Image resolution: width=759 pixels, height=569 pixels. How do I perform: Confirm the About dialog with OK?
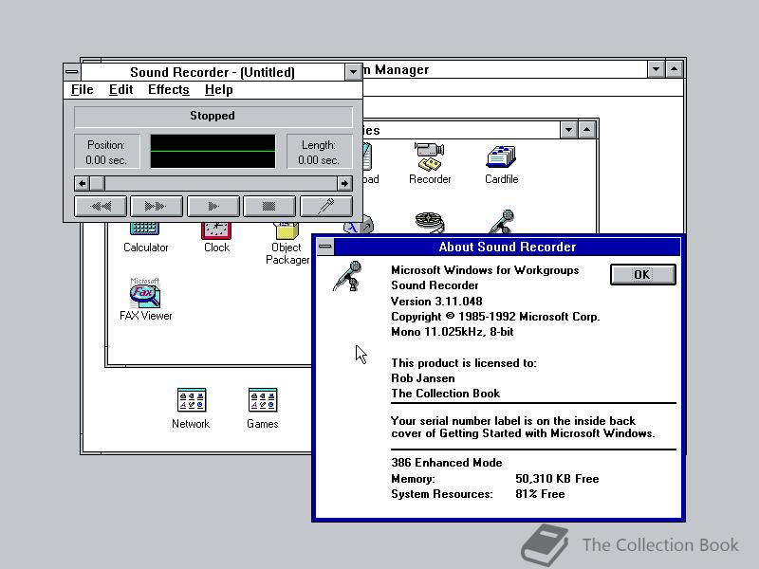[x=642, y=274]
